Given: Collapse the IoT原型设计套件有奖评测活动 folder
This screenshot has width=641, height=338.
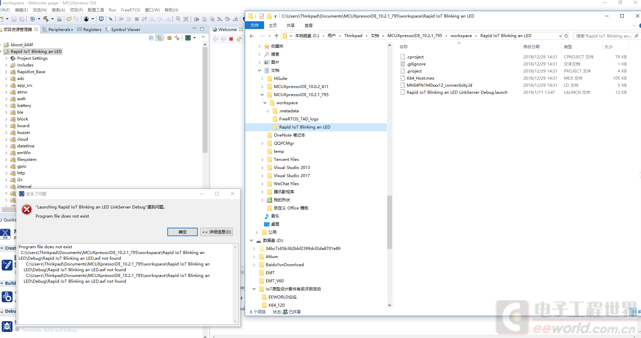Looking at the screenshot, I should point(254,289).
